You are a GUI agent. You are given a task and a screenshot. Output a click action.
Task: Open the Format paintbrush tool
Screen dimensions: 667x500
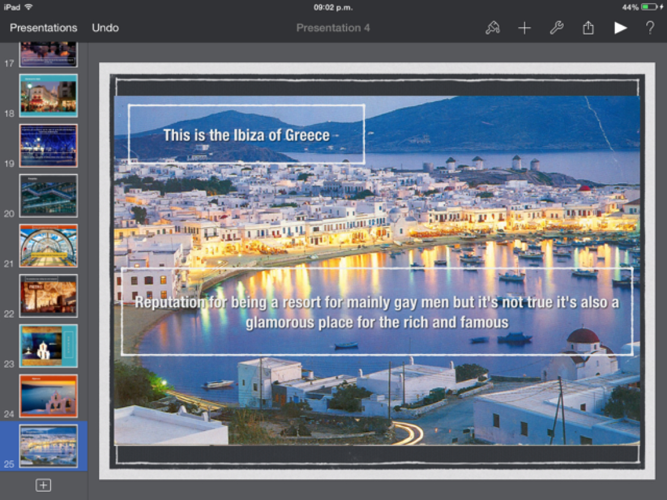tap(493, 28)
